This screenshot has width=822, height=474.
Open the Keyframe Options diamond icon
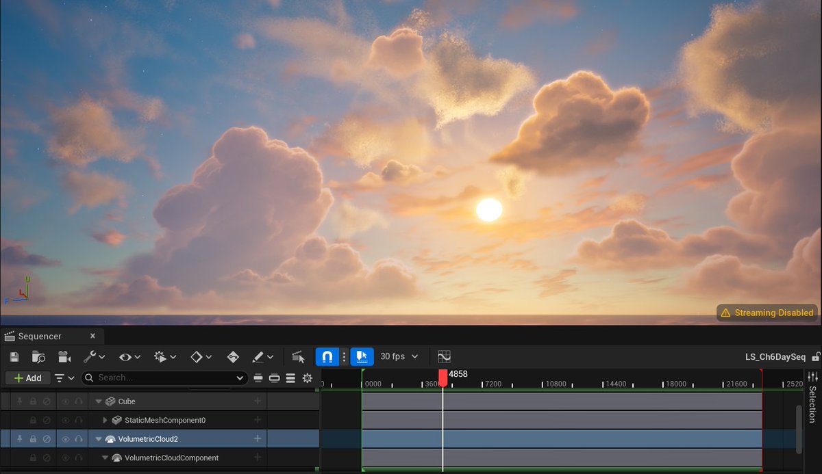[x=197, y=356]
